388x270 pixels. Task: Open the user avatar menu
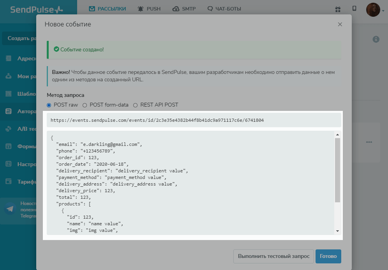click(x=373, y=9)
